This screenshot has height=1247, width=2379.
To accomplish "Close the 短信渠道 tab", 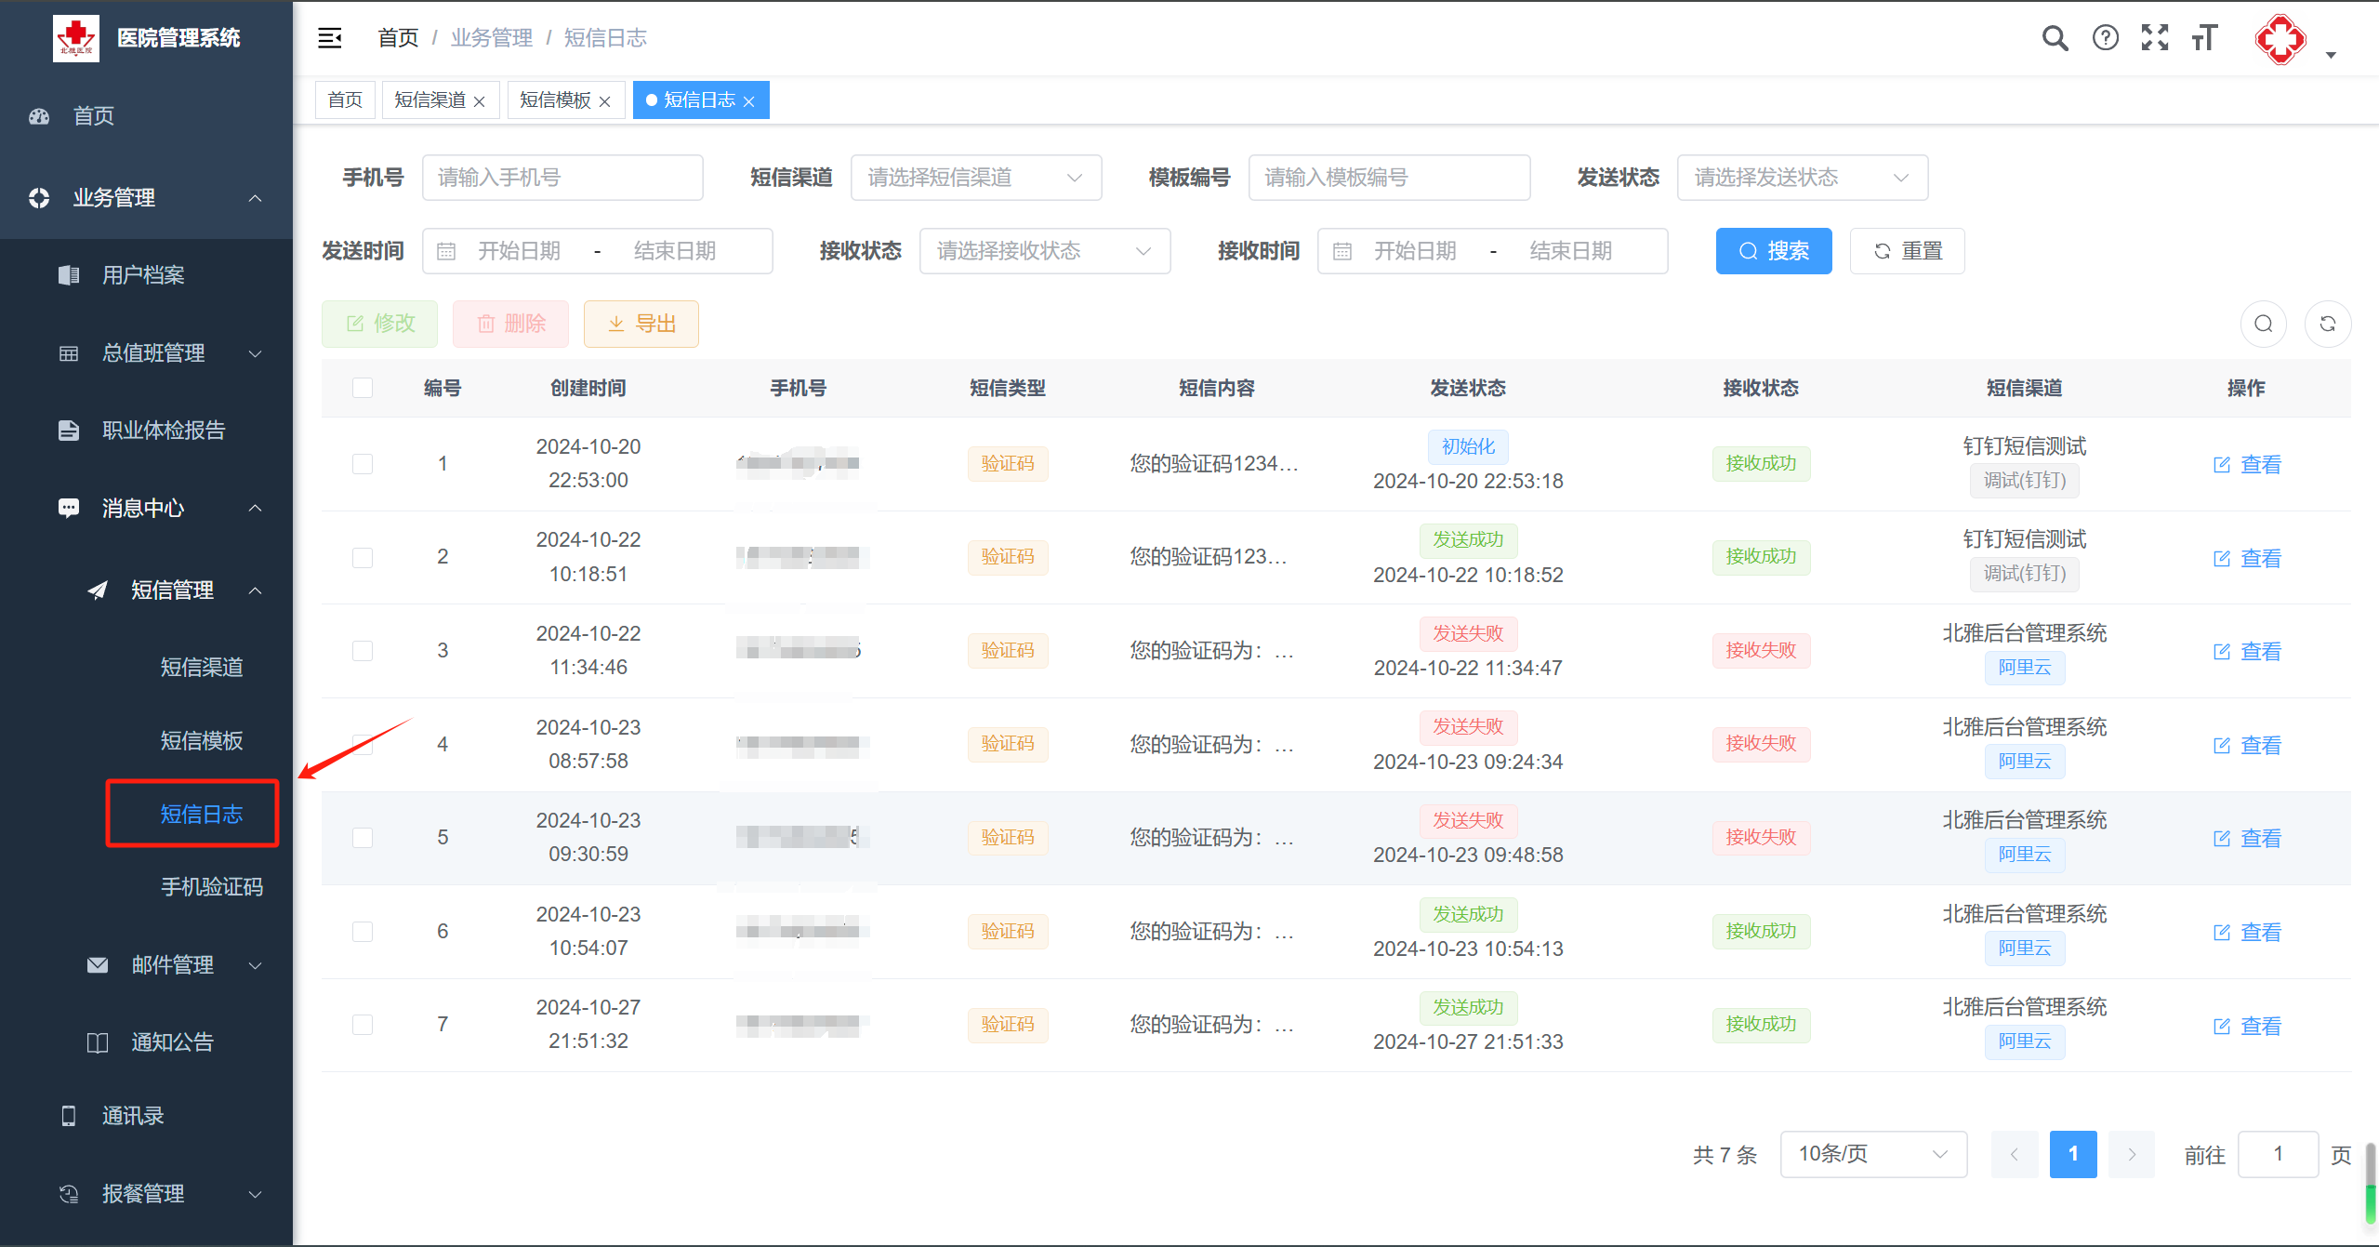I will coord(480,101).
